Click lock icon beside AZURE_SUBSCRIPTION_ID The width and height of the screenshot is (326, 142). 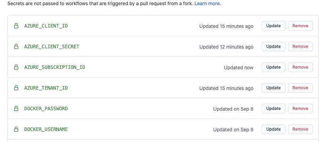click(16, 67)
